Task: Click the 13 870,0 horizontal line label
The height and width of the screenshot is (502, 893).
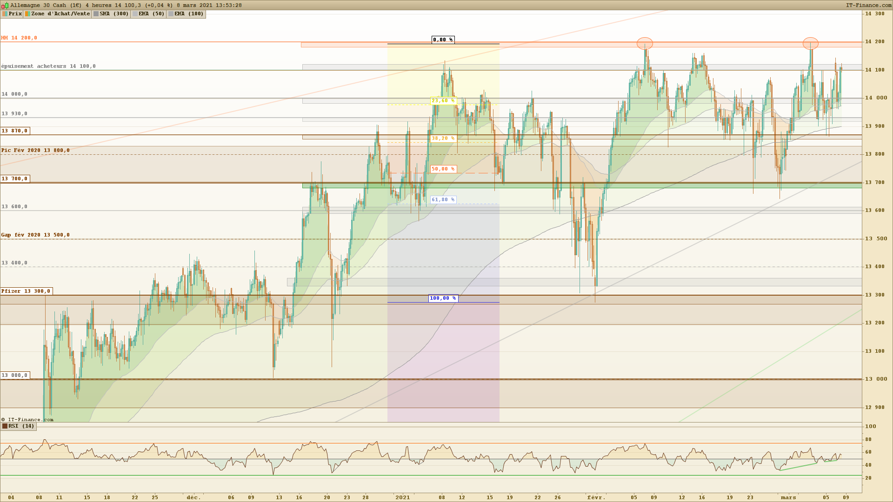Action: tap(15, 131)
